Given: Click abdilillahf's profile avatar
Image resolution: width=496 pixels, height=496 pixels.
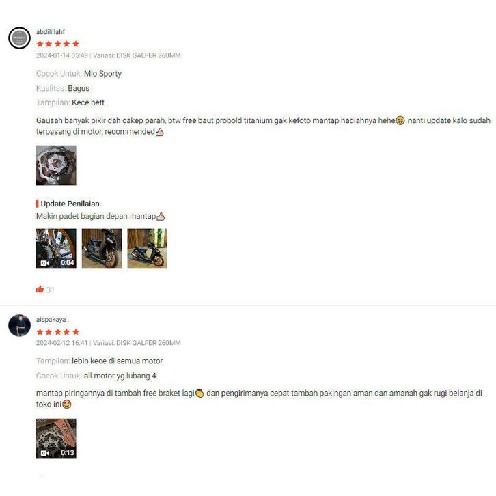Looking at the screenshot, I should click(x=19, y=38).
